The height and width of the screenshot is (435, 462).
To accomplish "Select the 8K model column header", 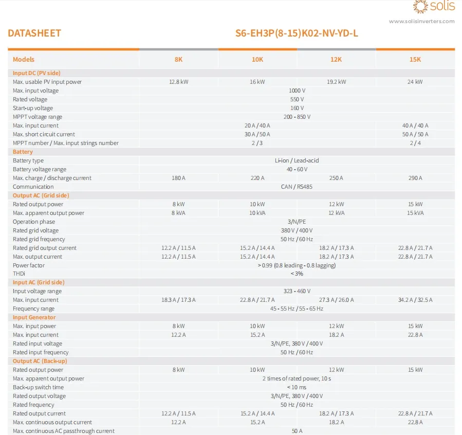I will point(178,60).
